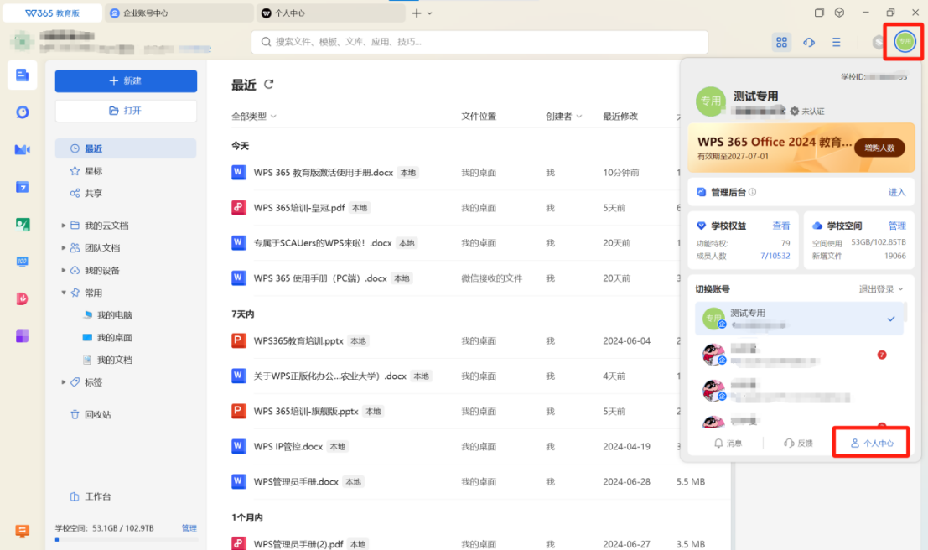The image size is (928, 550).
Task: Select 星标 in the left navigation
Action: (x=93, y=171)
